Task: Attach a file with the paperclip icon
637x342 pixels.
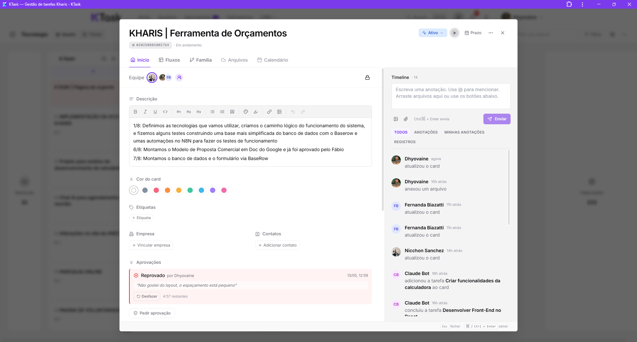Action: click(406, 119)
